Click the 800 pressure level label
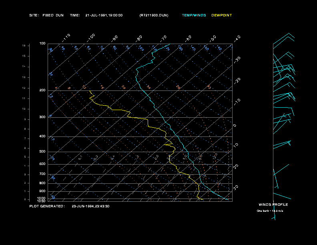Screen dimensions: 317x245 click(42, 183)
